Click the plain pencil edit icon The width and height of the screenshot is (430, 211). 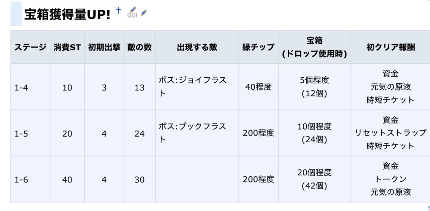(x=143, y=12)
